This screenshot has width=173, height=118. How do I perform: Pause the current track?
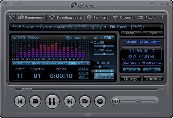52,102
